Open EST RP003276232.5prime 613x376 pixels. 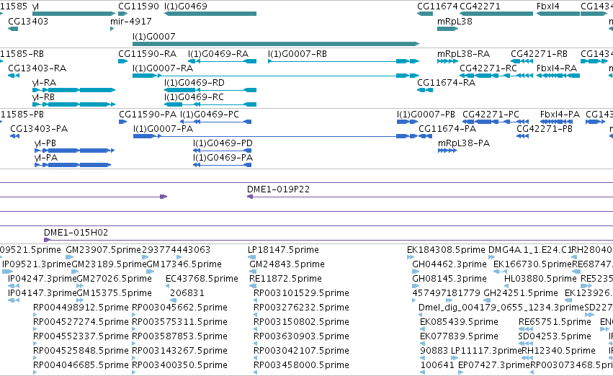(301, 308)
